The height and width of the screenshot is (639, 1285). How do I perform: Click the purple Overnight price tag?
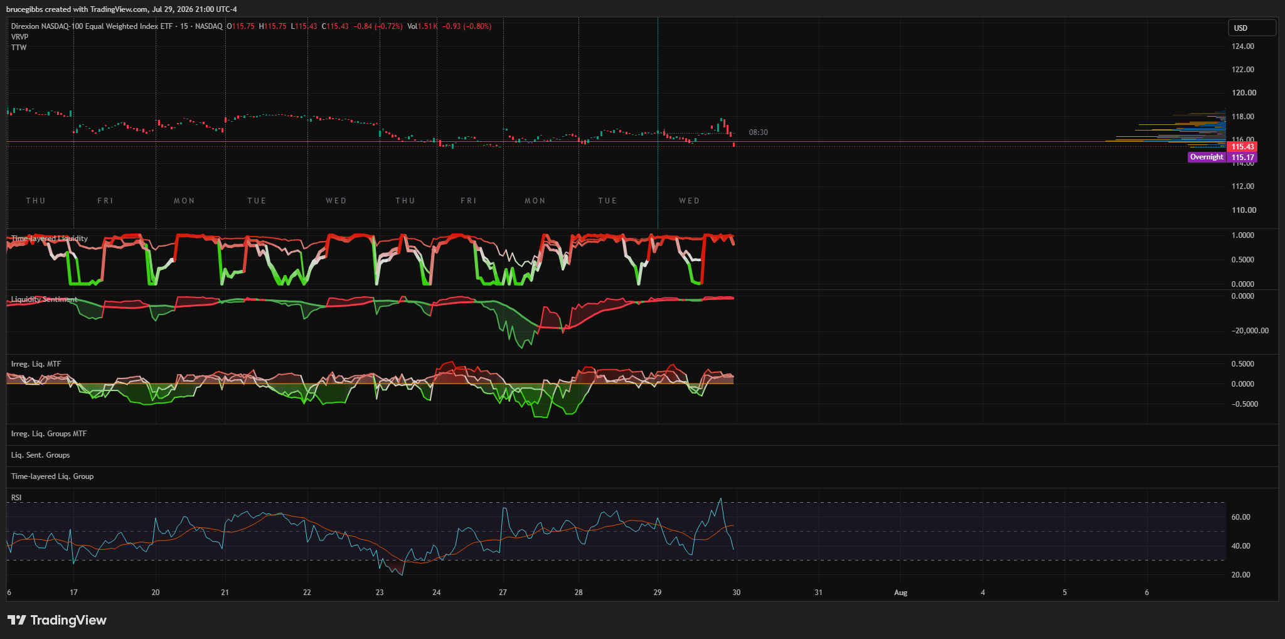click(1207, 157)
